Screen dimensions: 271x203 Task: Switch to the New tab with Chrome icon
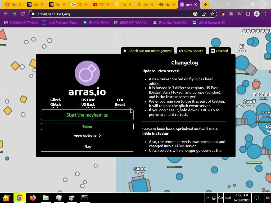coord(167,5)
